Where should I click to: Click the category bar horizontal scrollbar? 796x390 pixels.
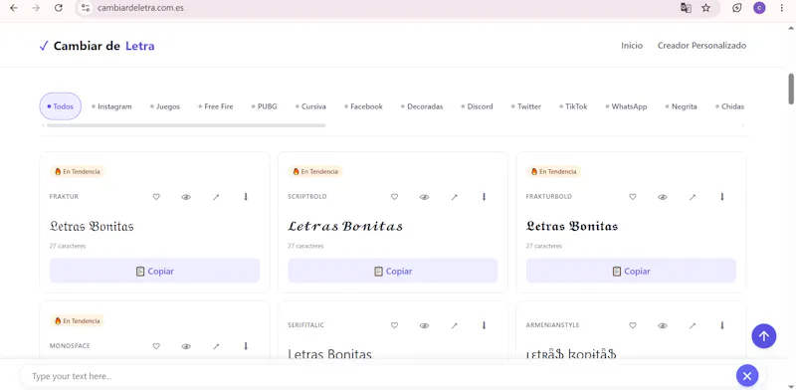click(x=186, y=125)
